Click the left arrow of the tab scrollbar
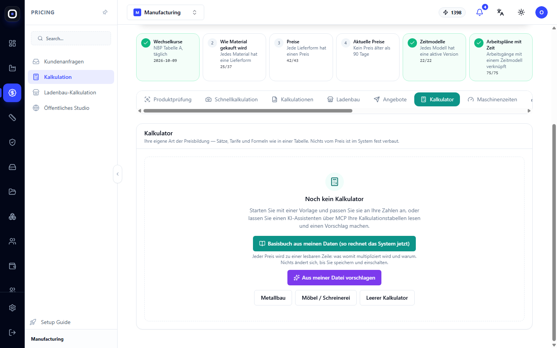The width and height of the screenshot is (557, 348). pyautogui.click(x=140, y=111)
